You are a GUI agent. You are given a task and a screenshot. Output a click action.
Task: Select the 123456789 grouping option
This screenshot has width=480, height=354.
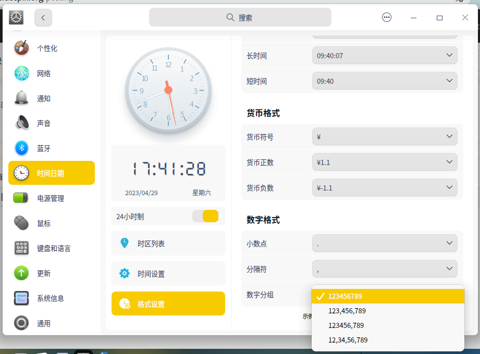pyautogui.click(x=388, y=296)
